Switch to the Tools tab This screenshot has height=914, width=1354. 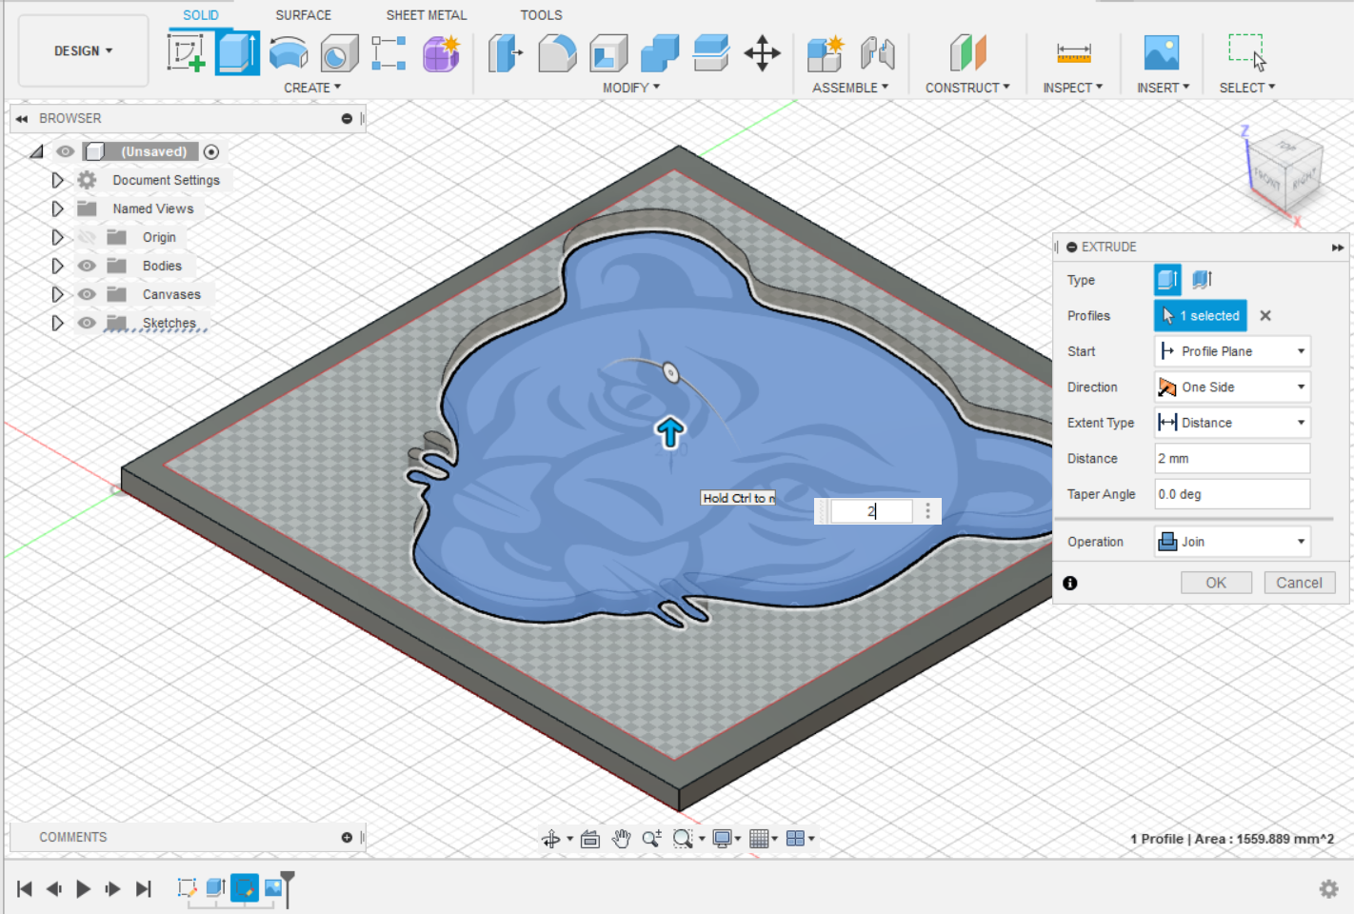point(541,15)
